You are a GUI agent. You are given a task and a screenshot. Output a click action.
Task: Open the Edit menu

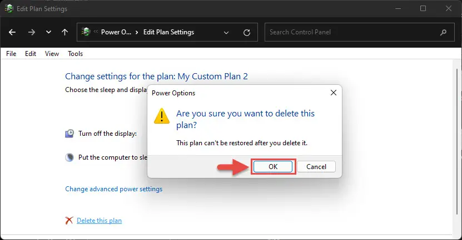31,54
